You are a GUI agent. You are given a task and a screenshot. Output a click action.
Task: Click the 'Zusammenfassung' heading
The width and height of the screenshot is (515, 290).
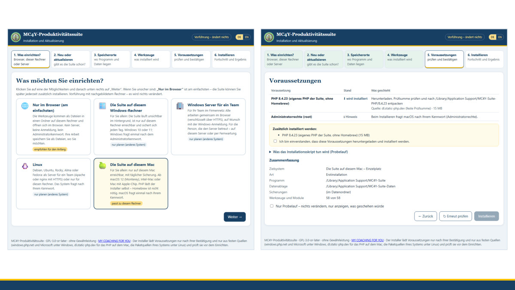[284, 160]
